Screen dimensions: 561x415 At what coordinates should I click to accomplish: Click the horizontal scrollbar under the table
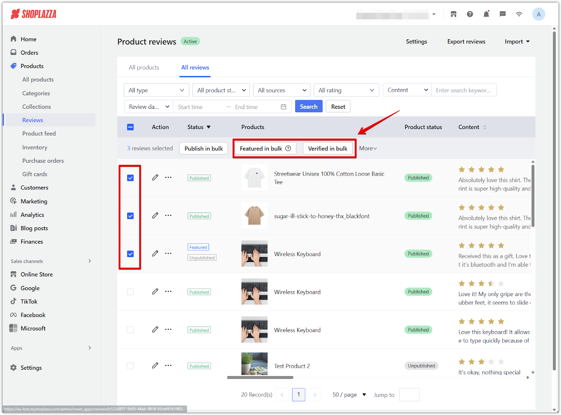260,377
